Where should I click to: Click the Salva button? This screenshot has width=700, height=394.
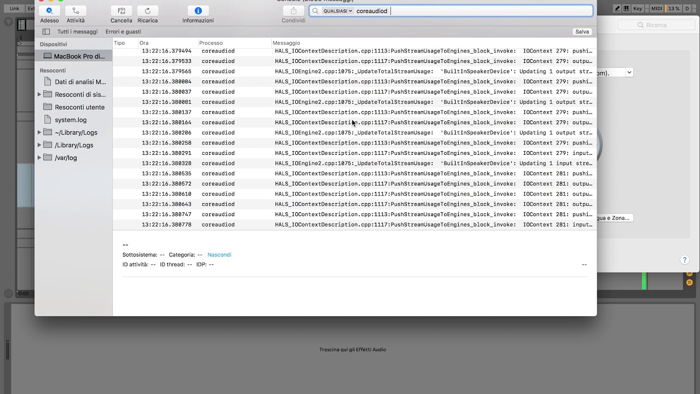click(x=582, y=32)
